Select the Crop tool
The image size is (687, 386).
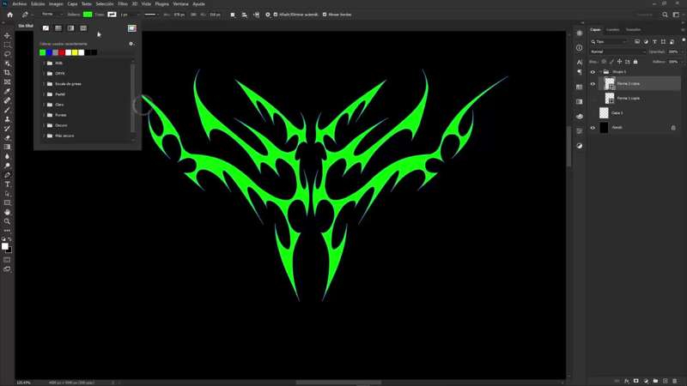[x=8, y=73]
